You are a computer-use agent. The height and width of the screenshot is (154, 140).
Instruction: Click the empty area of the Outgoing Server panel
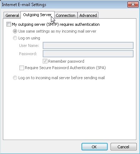click(69, 110)
